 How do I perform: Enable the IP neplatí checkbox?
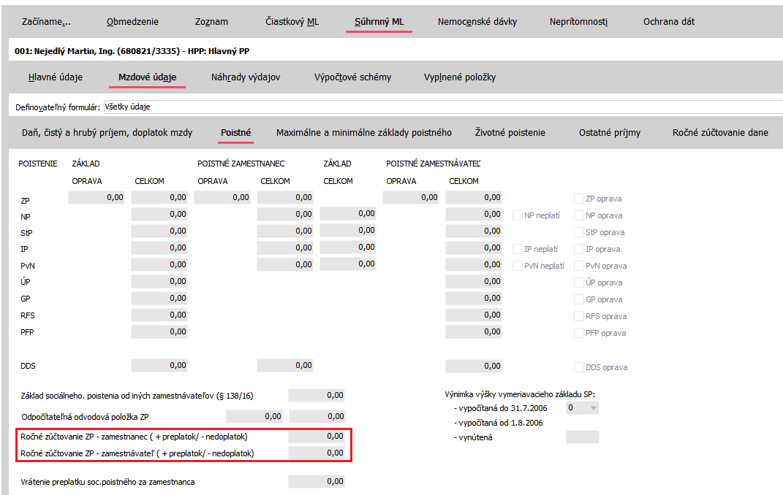518,249
